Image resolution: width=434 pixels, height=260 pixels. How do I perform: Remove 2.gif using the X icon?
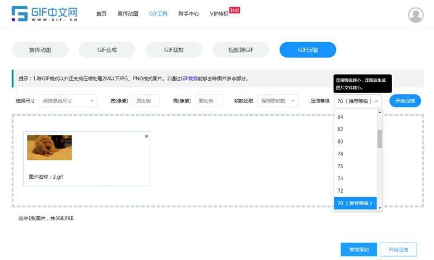coord(146,136)
